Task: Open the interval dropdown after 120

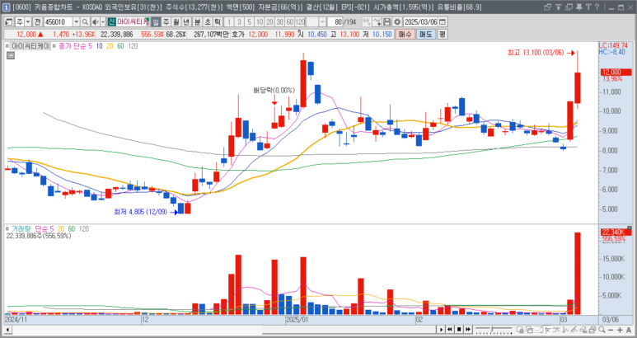Action: (x=322, y=22)
